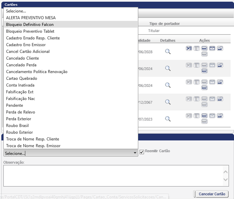The width and height of the screenshot is (234, 199).
Task: Select ALERTA PREVENTIVO MESA option
Action: click(31, 18)
